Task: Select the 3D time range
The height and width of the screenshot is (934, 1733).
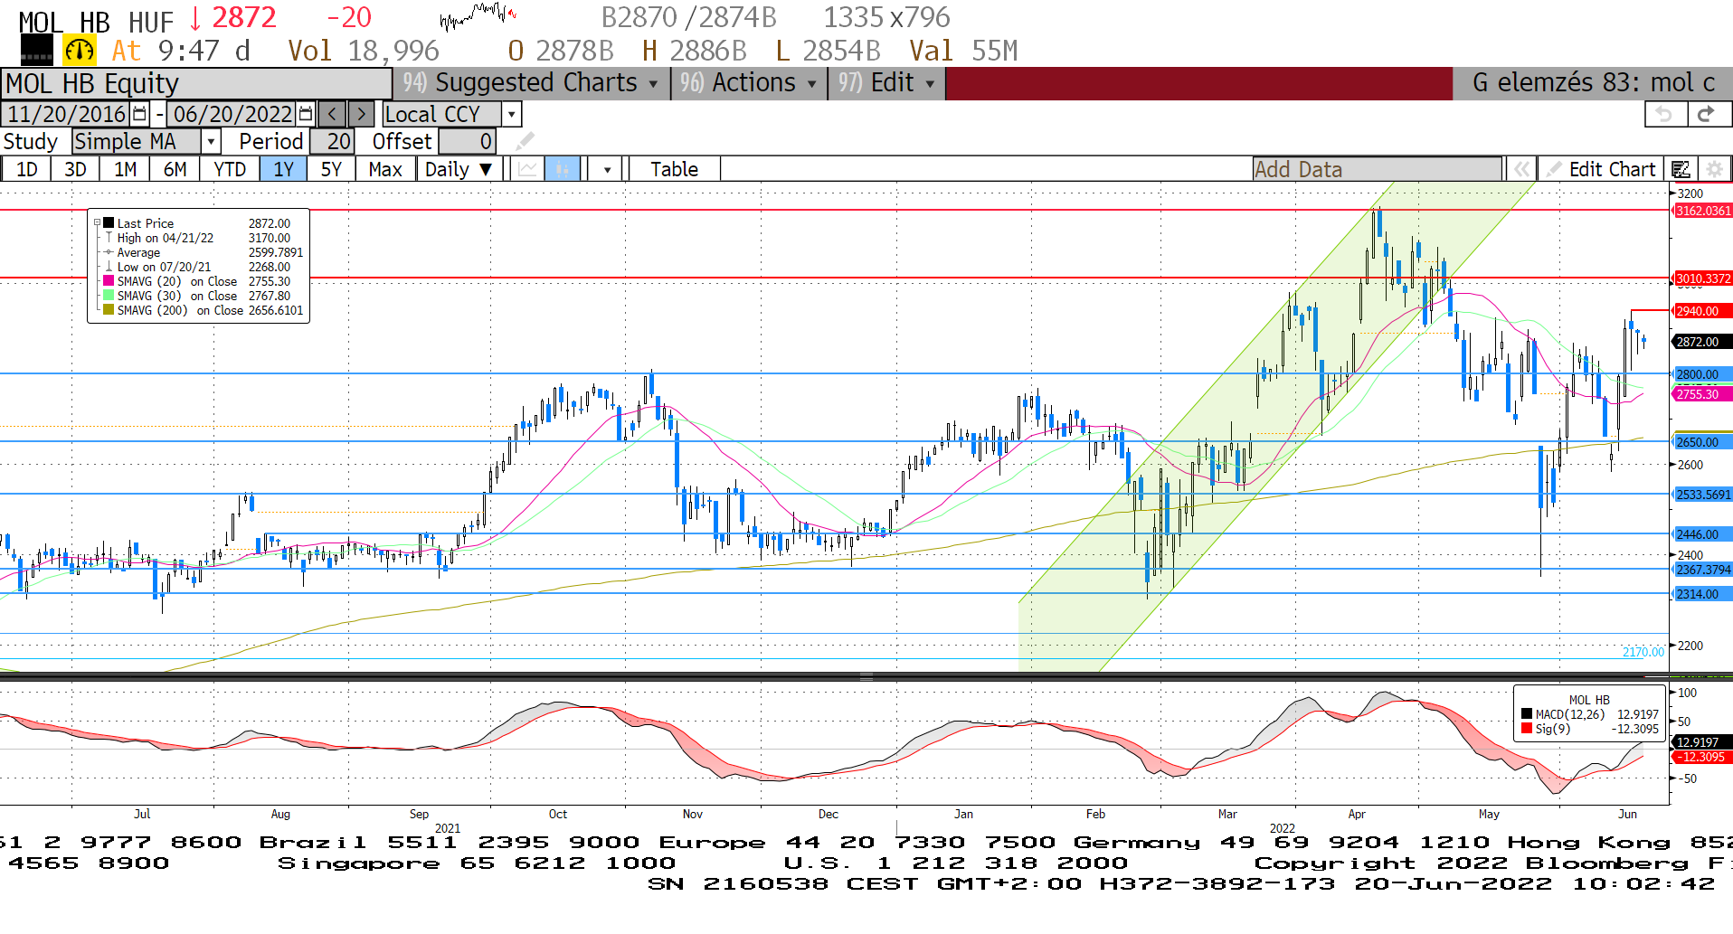Action: click(x=75, y=169)
